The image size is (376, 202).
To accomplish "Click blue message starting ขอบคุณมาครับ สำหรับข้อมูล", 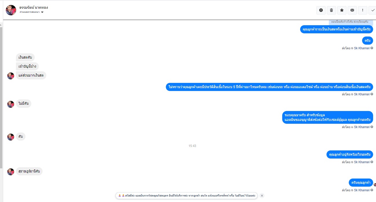I will coord(328,117).
